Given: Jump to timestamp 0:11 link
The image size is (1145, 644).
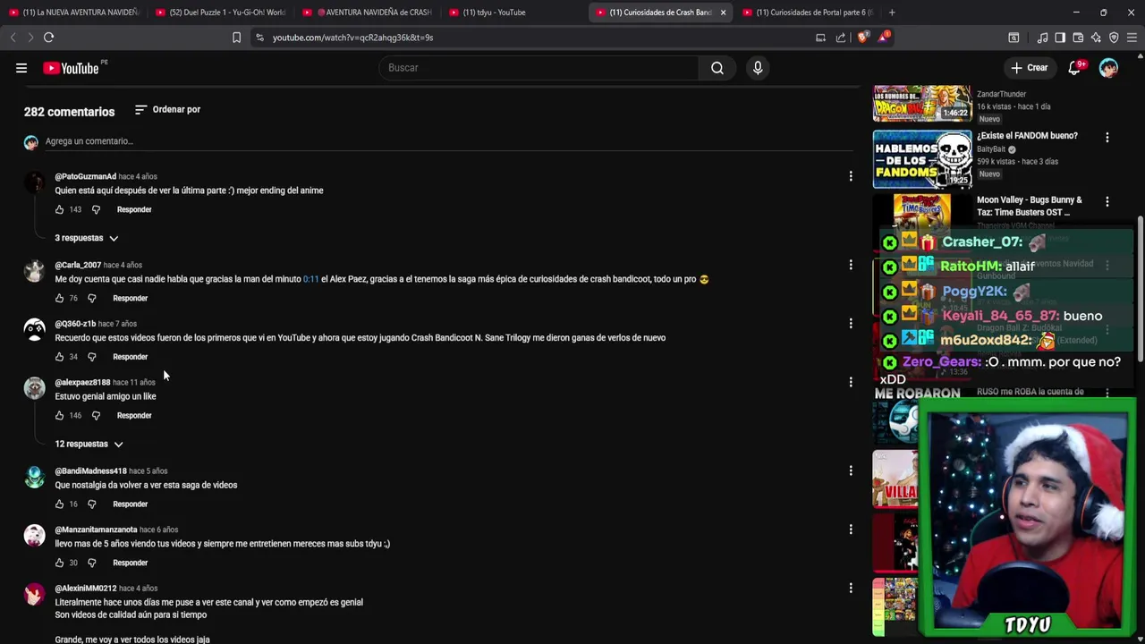Looking at the screenshot, I should point(310,279).
